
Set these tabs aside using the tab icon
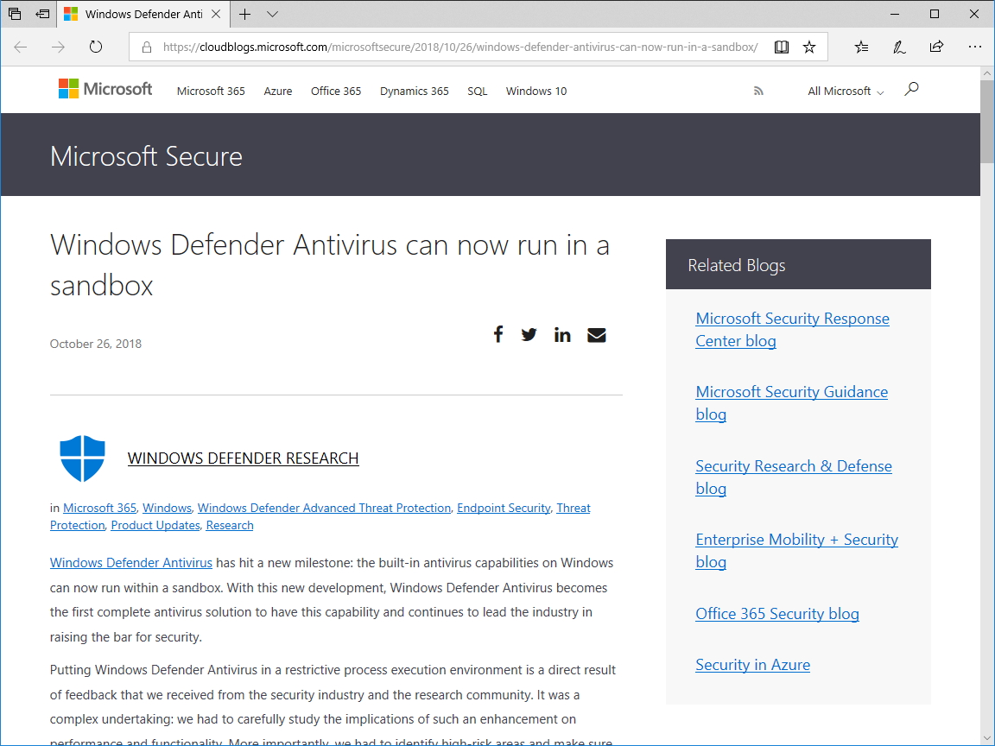pos(16,14)
